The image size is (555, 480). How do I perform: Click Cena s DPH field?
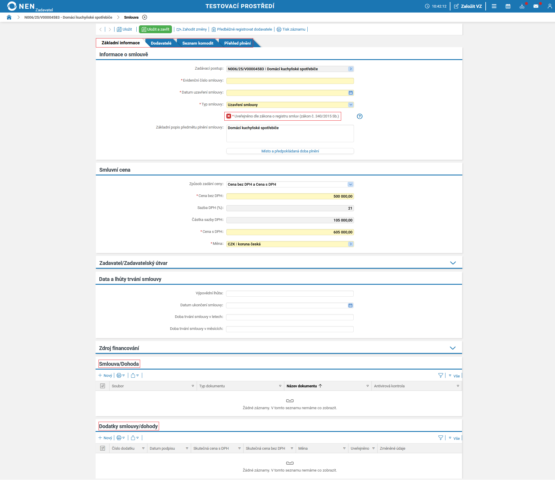click(x=290, y=232)
